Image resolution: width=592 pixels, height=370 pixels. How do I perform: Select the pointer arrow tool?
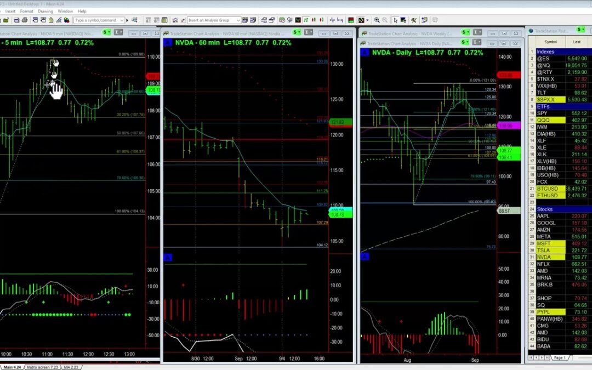click(x=395, y=20)
